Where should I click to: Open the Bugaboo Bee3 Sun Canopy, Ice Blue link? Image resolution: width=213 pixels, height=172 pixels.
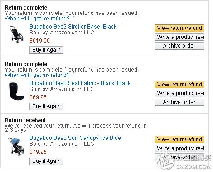[x=75, y=138]
